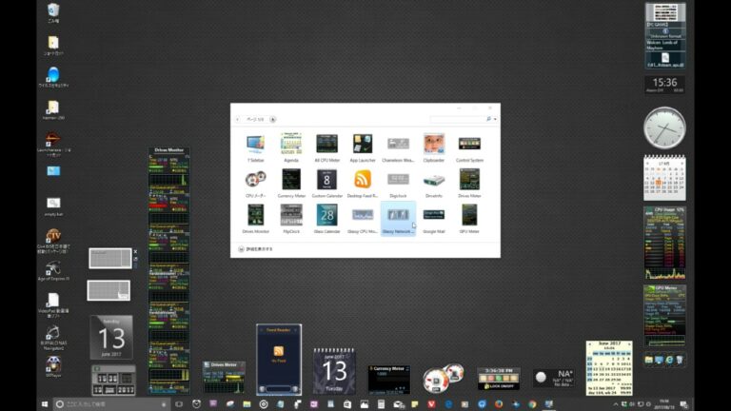Open the Recycle Bin desktop icon
The image size is (731, 411).
[x=53, y=12]
